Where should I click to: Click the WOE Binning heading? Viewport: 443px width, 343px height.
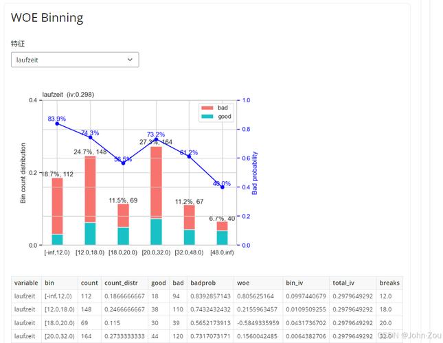pos(47,17)
